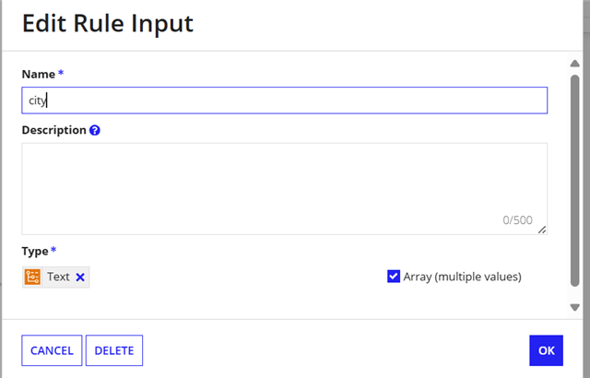590x378 pixels.
Task: Click the Description help question mark icon
Action: click(x=95, y=130)
